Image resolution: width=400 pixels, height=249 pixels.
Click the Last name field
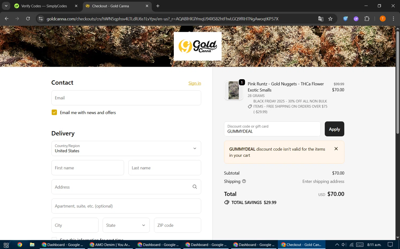tap(165, 168)
